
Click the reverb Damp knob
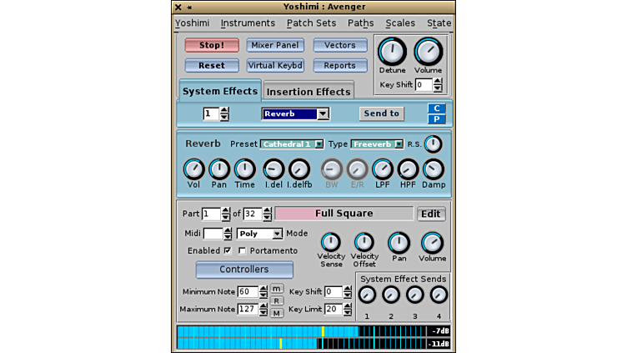pos(434,169)
